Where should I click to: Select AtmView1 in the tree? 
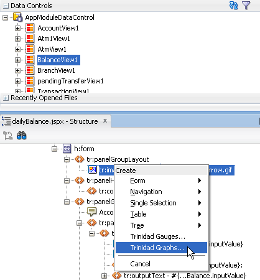[52, 49]
